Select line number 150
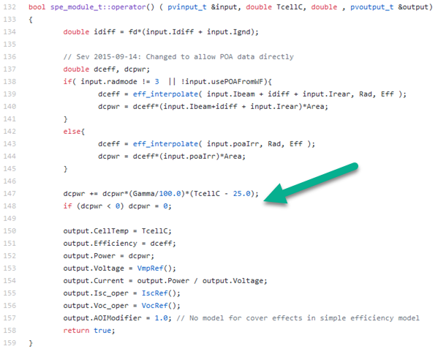This screenshot has height=349, width=438. [10, 230]
